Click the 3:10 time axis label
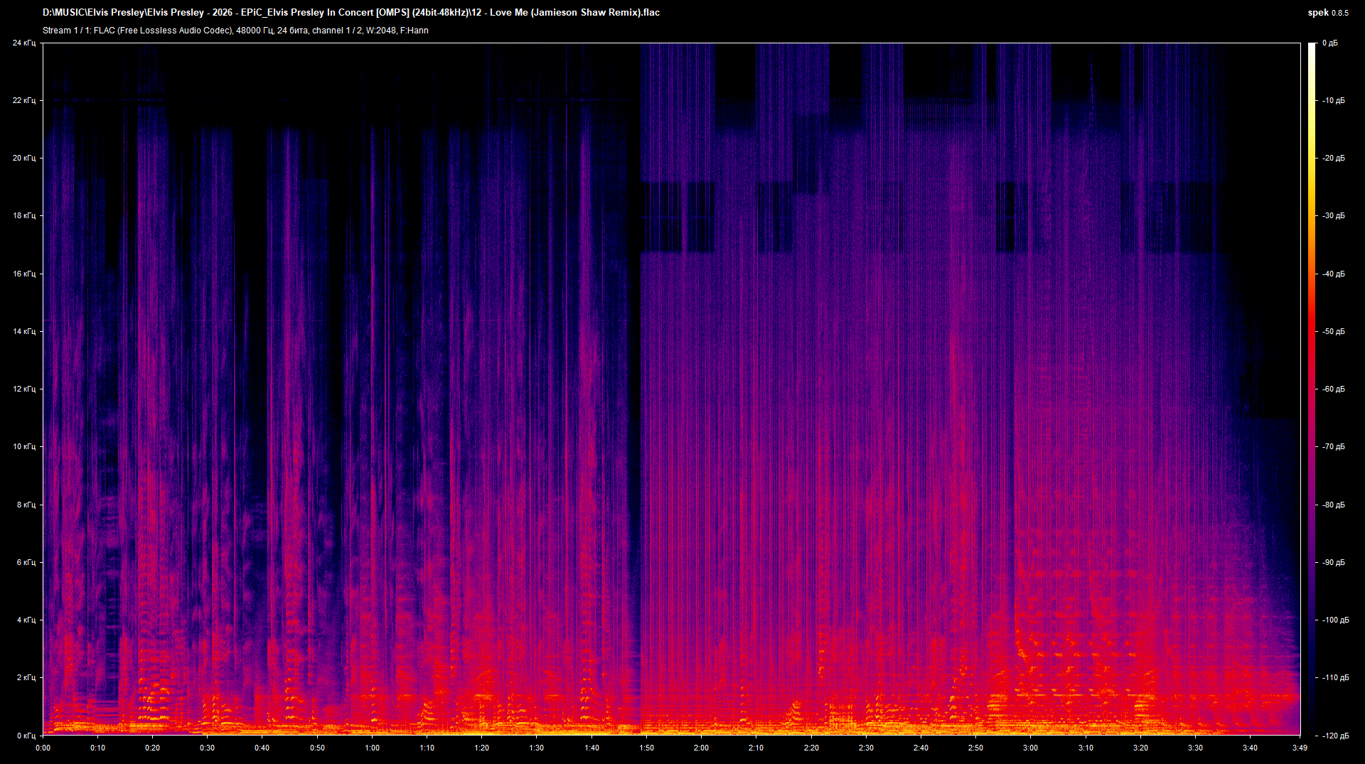 coord(1086,748)
